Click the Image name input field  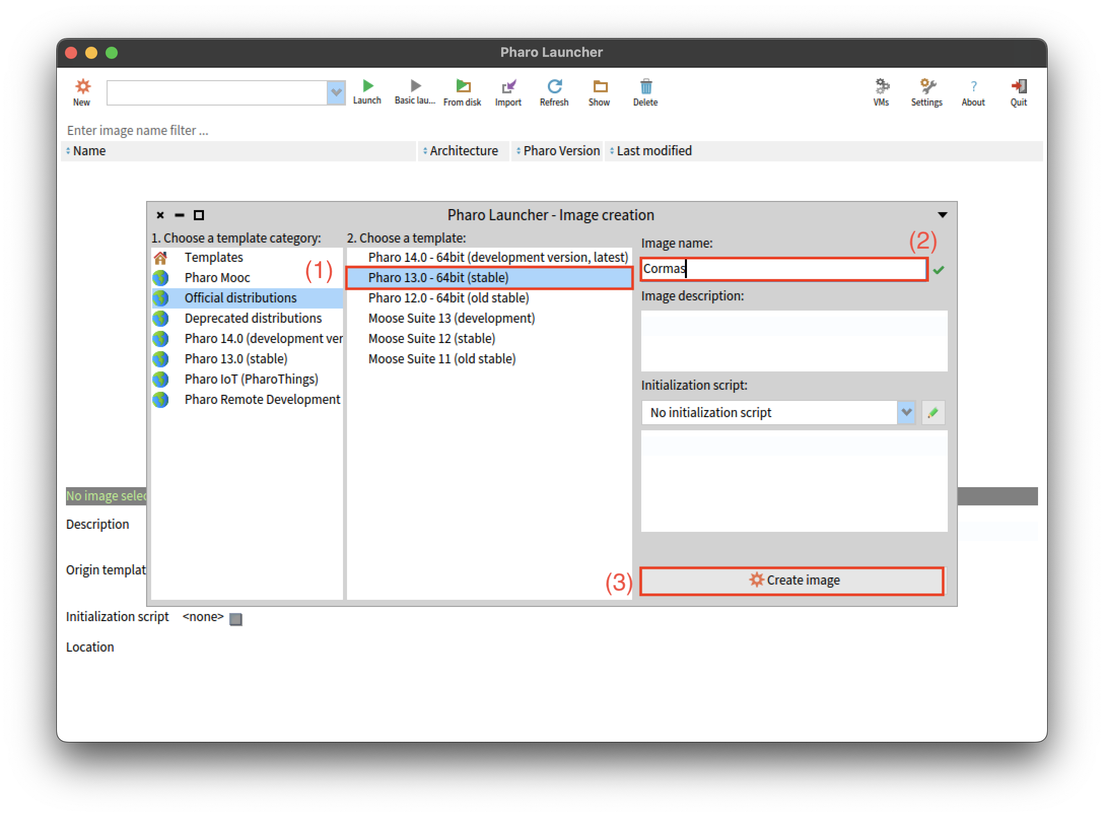pos(783,269)
